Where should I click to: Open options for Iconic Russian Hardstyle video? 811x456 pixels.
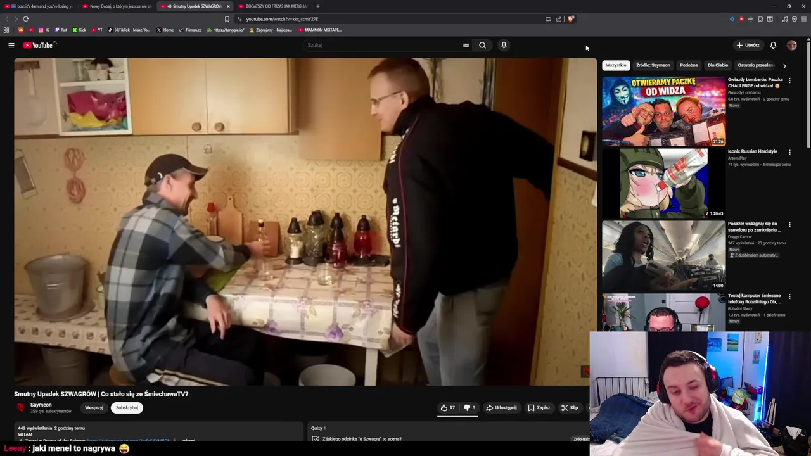coord(789,152)
